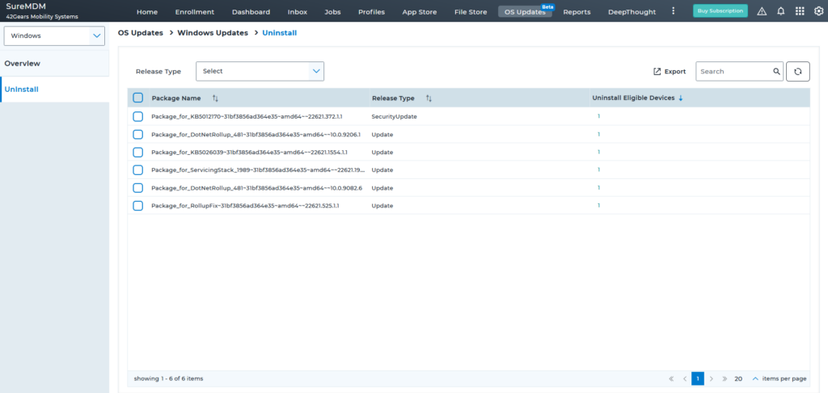Select the Package_for_RollupFix row checkbox
This screenshot has height=393, width=828.
[137, 206]
